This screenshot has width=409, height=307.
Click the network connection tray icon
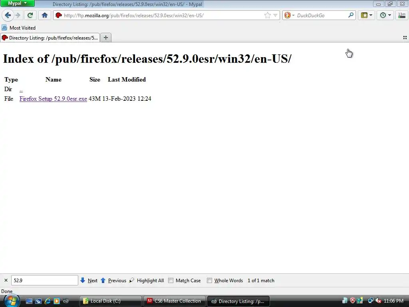coord(370,301)
